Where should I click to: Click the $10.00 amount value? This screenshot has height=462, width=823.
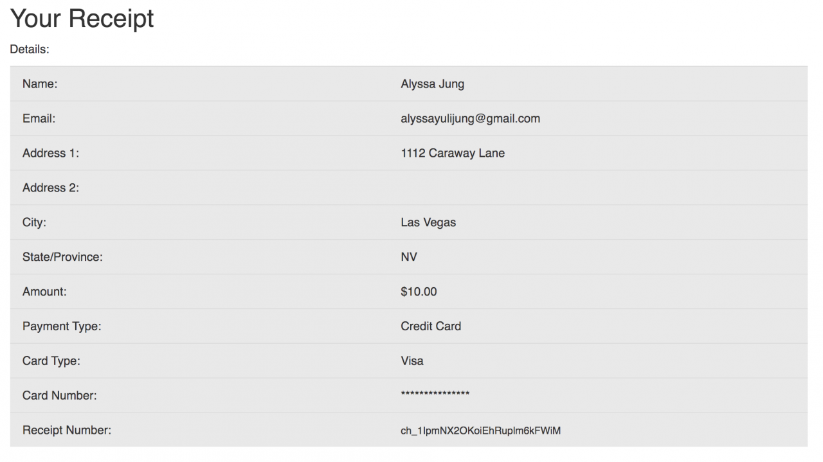tap(419, 292)
